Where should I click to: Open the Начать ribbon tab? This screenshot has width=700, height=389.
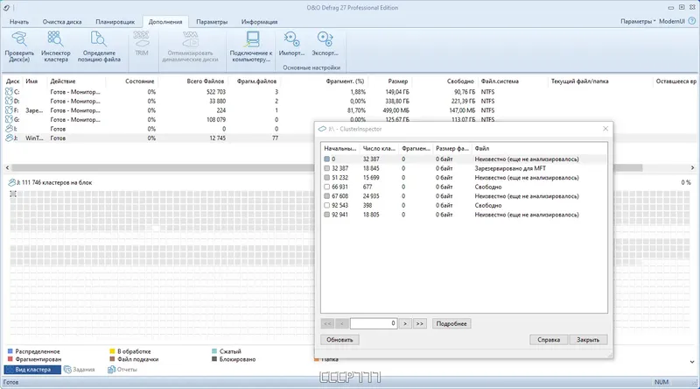point(19,21)
